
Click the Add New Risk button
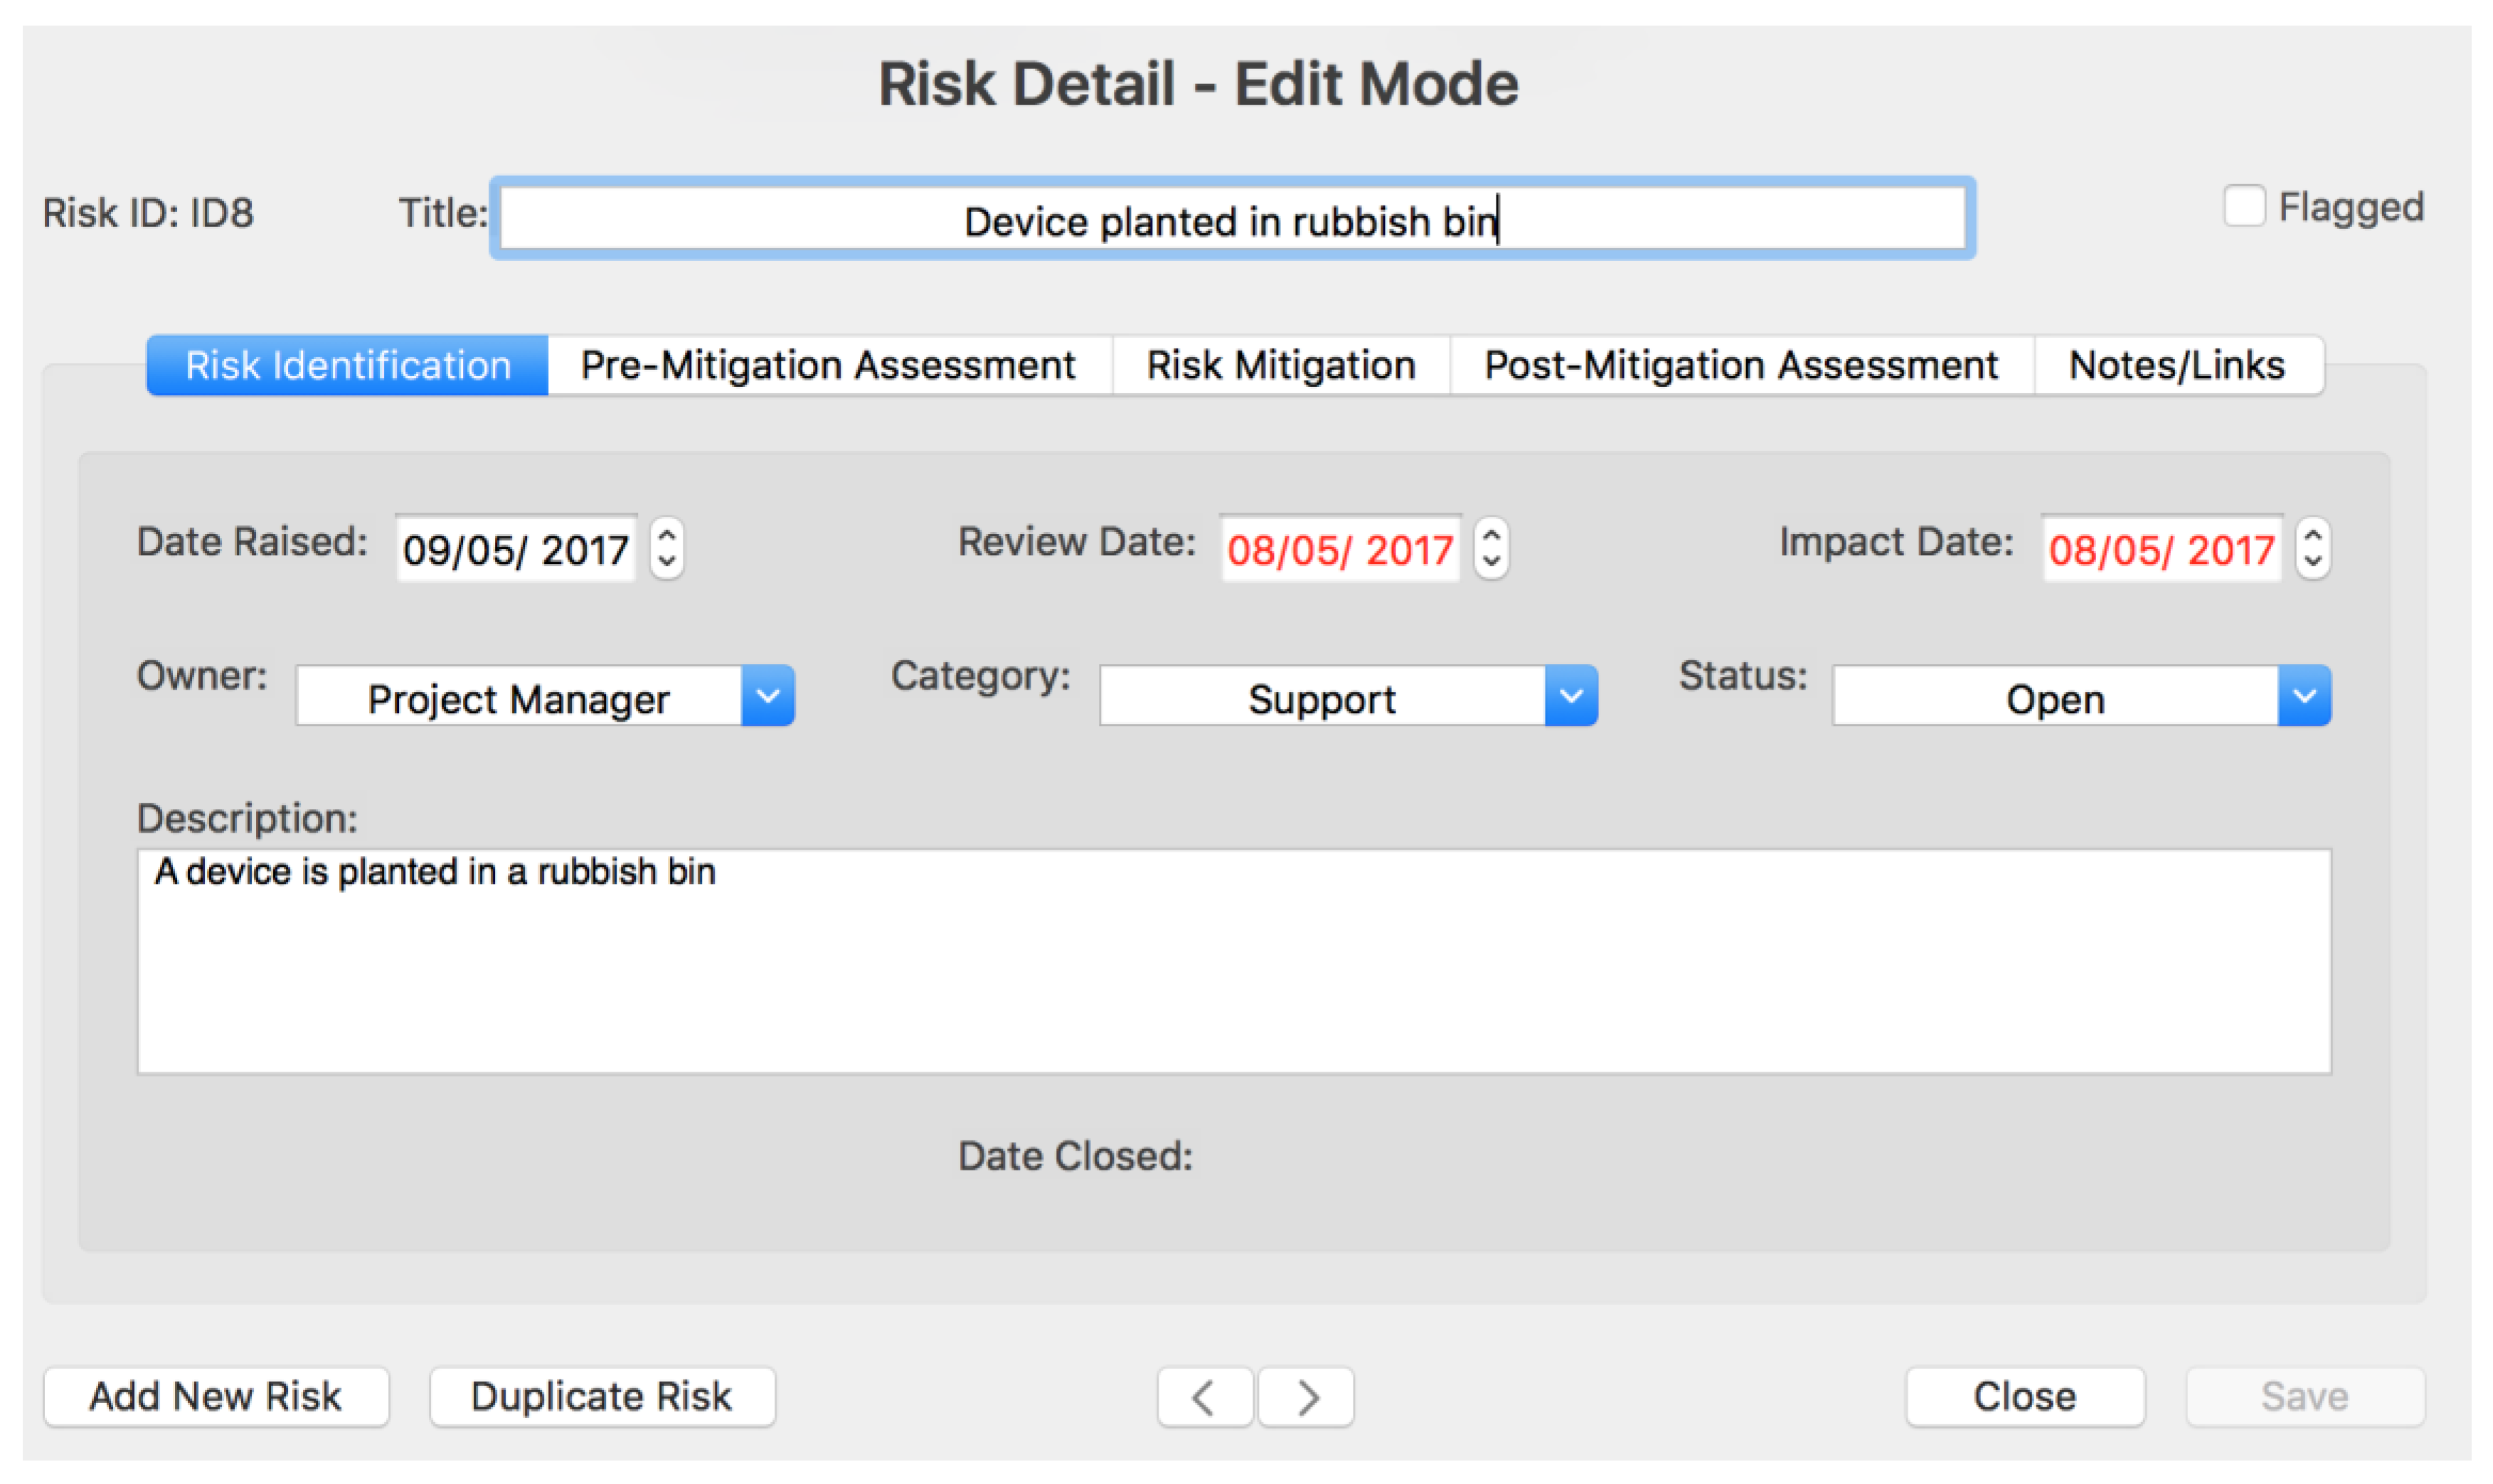(x=215, y=1397)
